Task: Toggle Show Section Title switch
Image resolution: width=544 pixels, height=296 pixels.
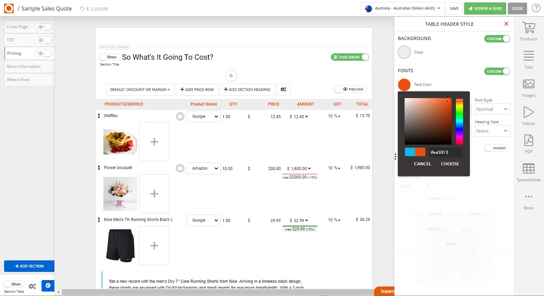Action: point(109,57)
